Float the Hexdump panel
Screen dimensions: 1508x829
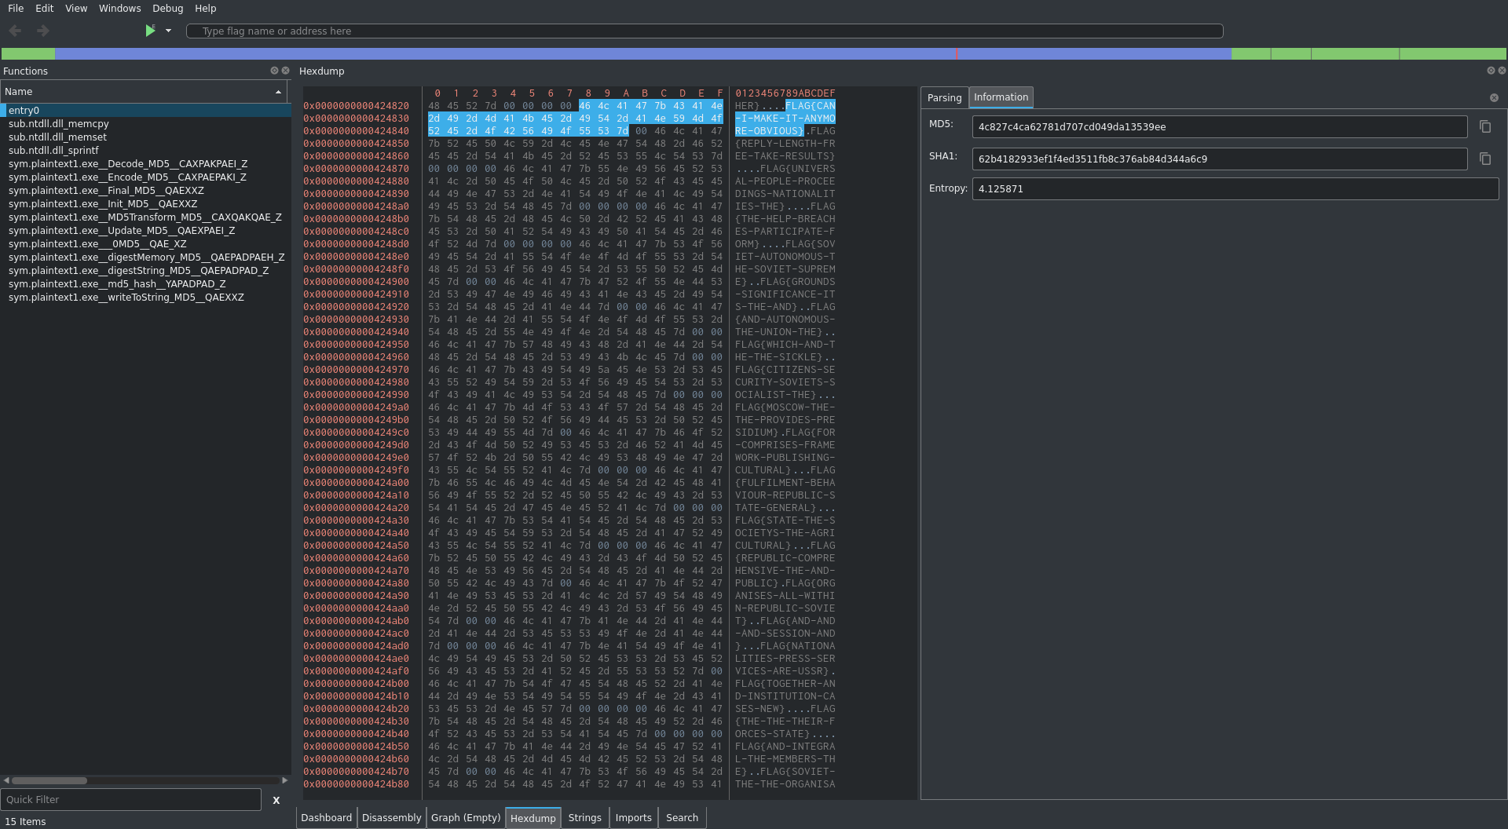[x=1491, y=71]
